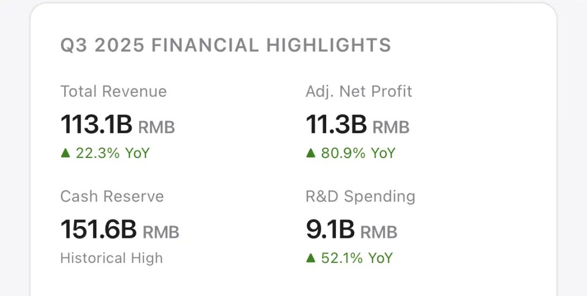This screenshot has width=587, height=296.
Task: Click the 151.6B cash reserve figure
Action: (x=98, y=229)
